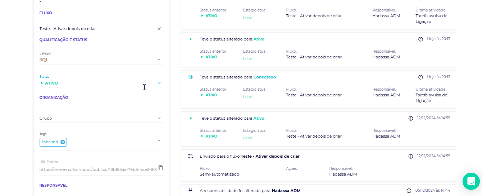Clear the Fluxo field with the X icon
482x196 pixels.
click(x=159, y=29)
